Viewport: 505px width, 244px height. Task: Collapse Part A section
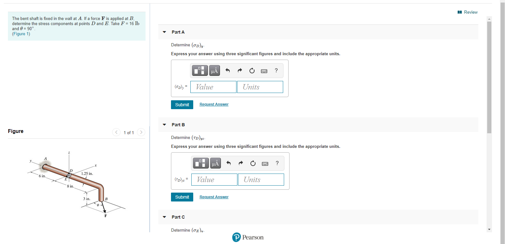point(164,32)
